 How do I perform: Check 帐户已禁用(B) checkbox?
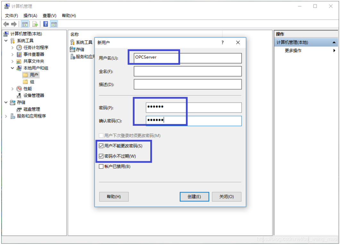point(101,167)
